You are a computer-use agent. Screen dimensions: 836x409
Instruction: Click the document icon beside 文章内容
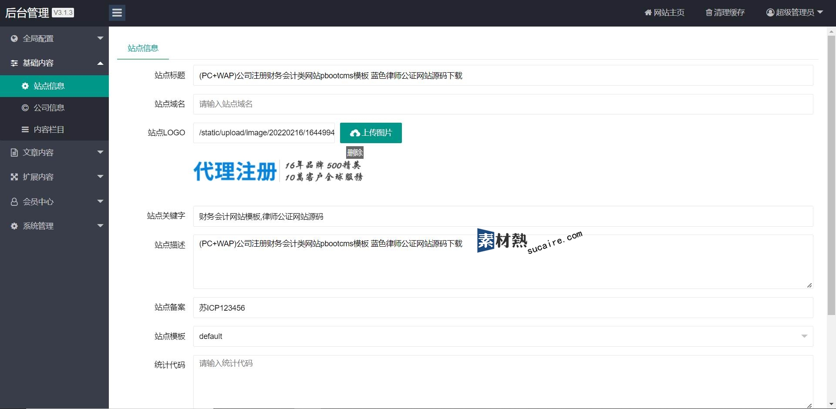[14, 153]
